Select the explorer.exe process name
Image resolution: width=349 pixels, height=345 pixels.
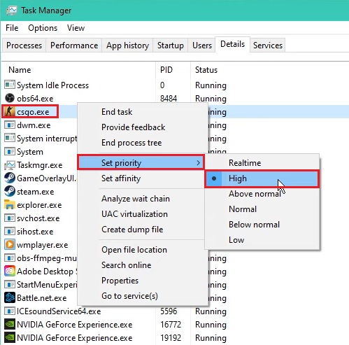(39, 205)
